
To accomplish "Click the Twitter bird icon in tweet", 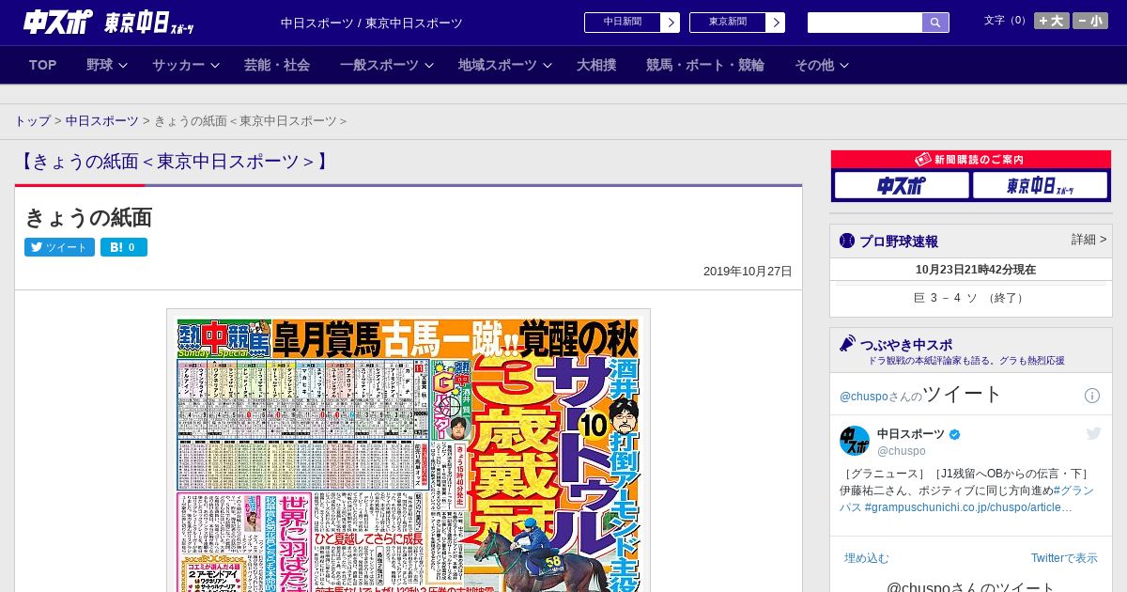I will click(1093, 433).
